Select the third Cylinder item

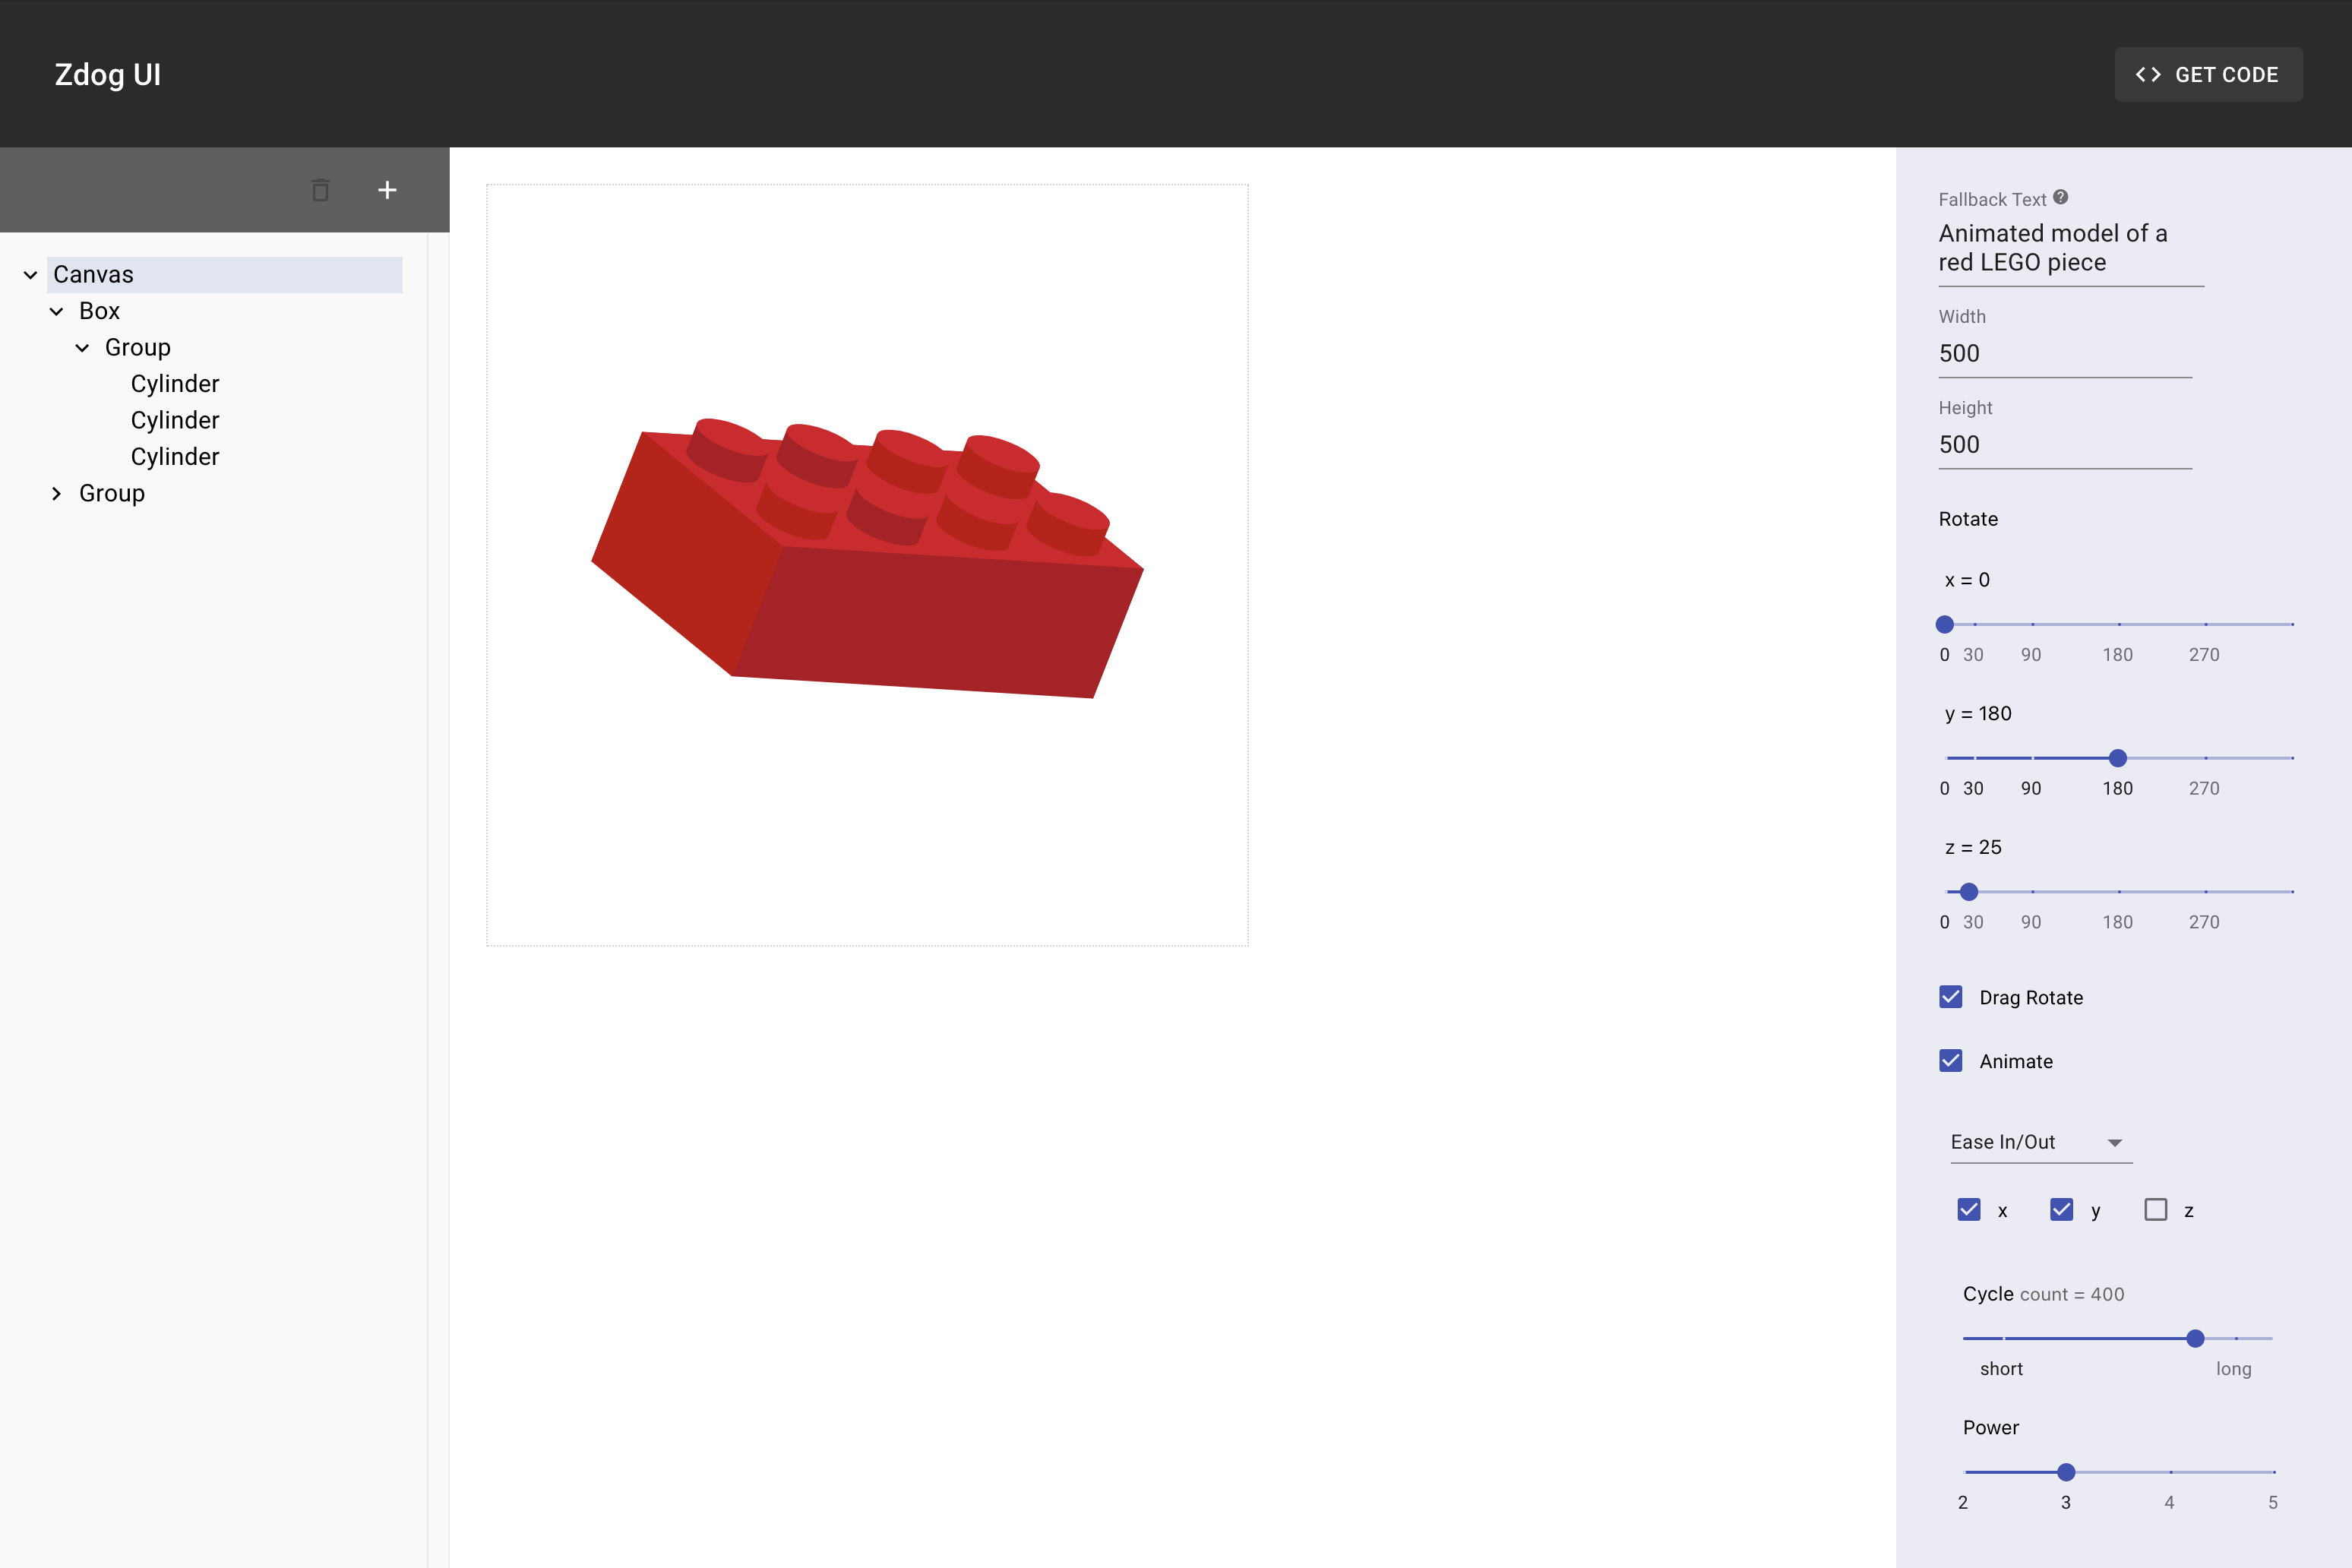click(x=175, y=457)
